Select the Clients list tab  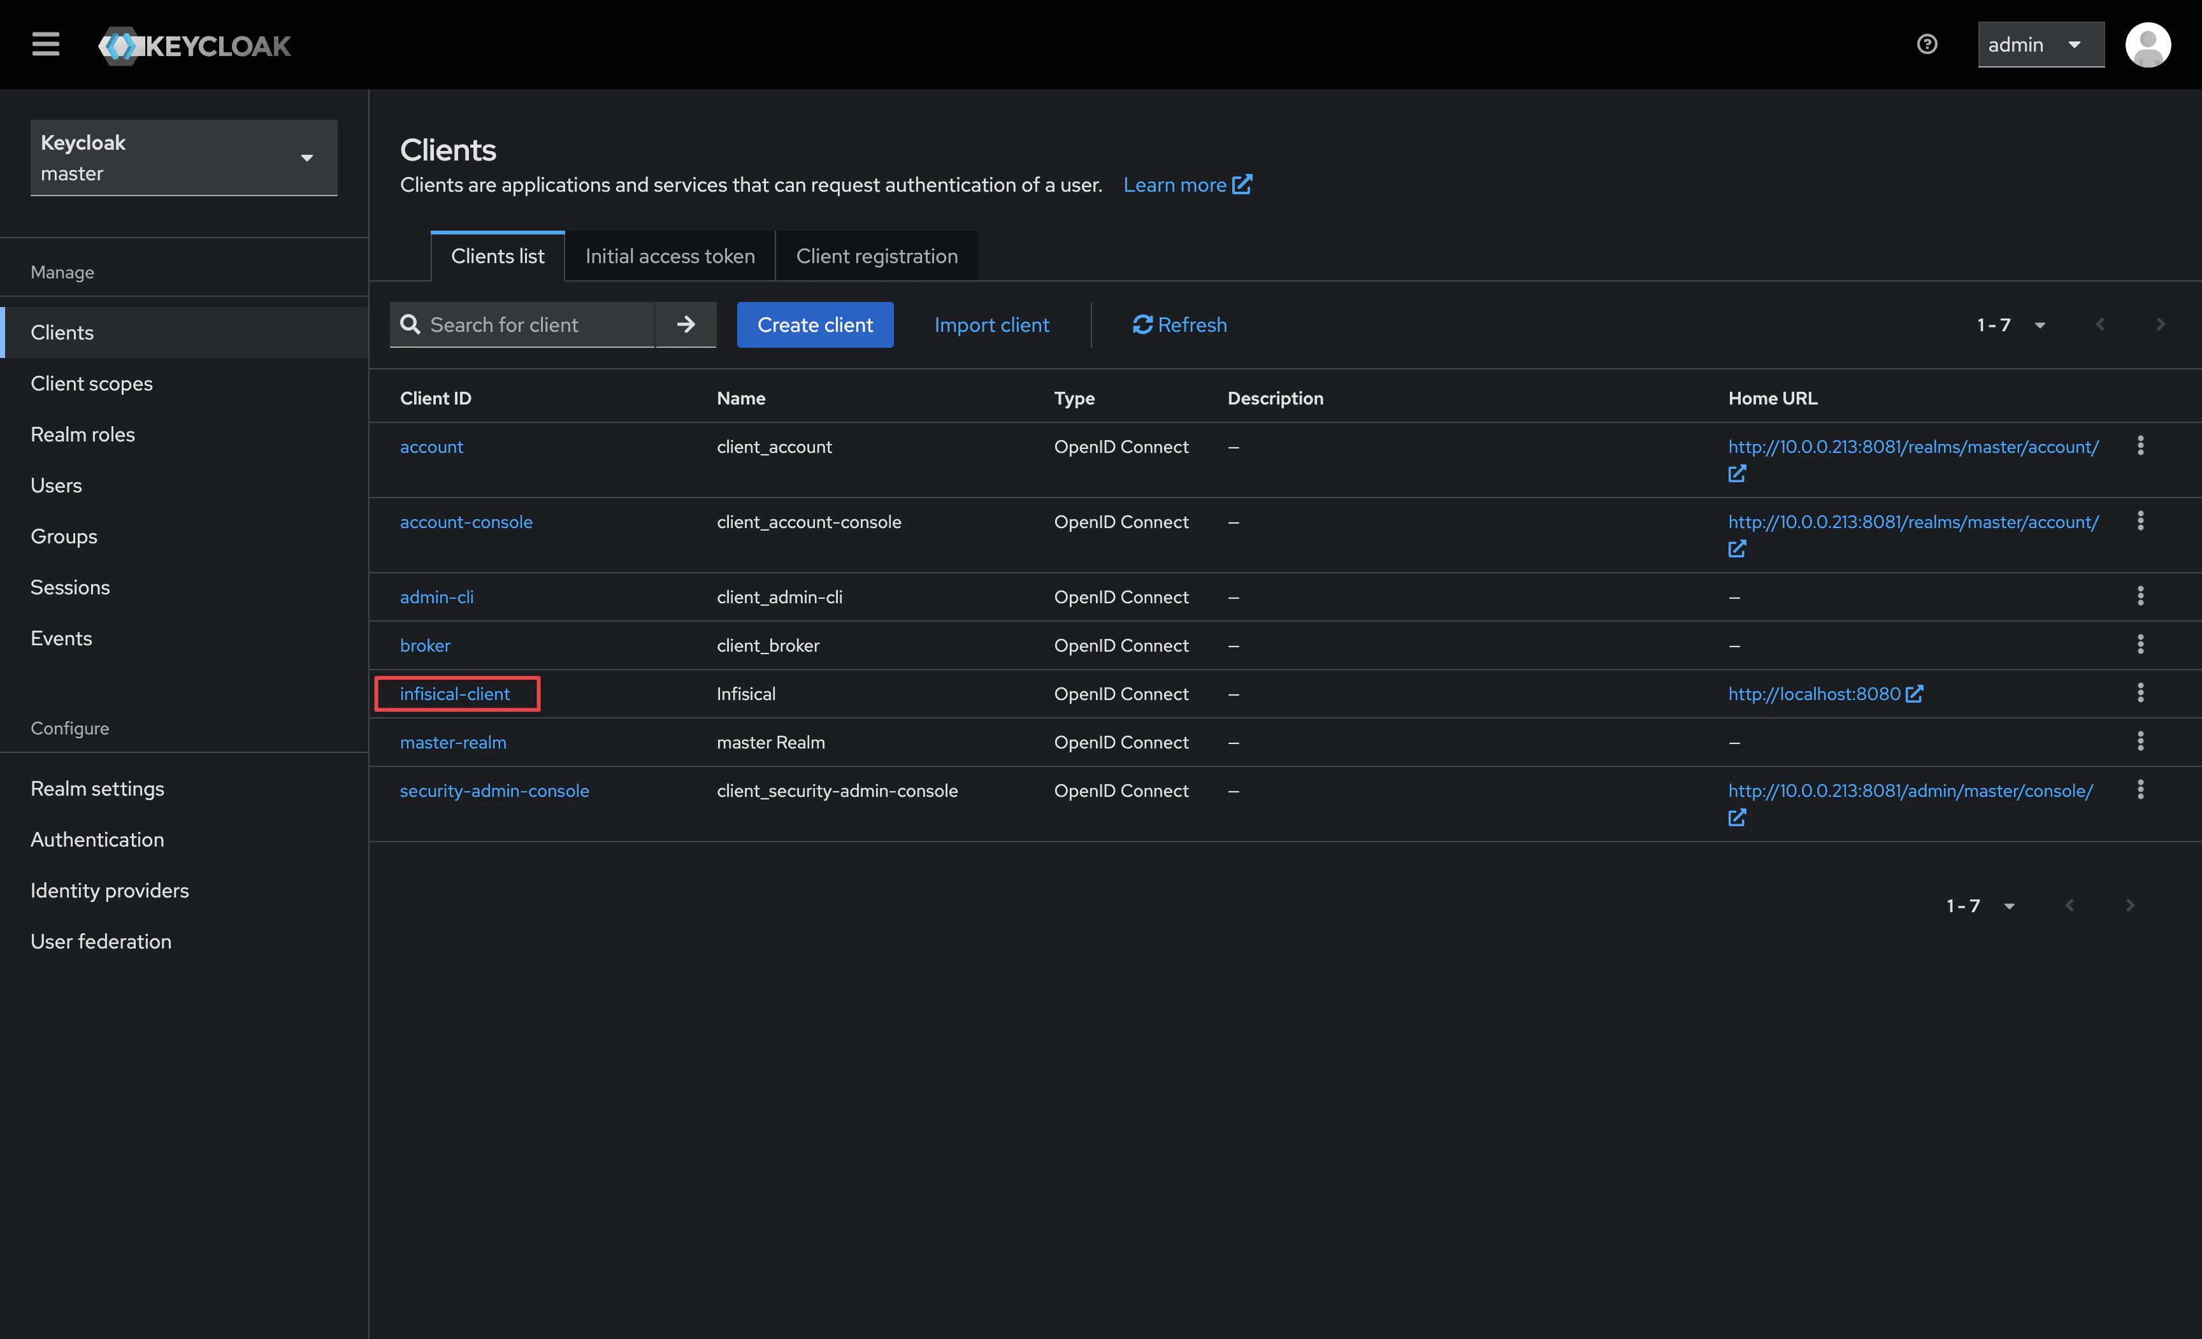point(498,256)
